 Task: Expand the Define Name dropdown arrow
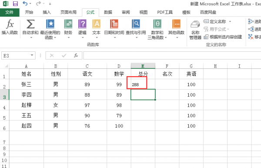tap(230, 21)
